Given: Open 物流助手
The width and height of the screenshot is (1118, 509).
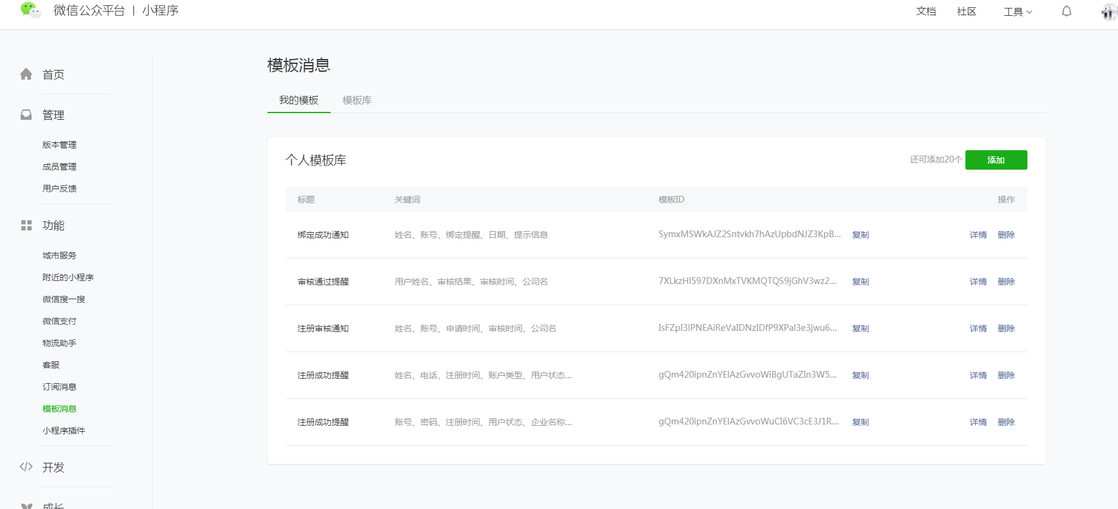Looking at the screenshot, I should pos(60,343).
